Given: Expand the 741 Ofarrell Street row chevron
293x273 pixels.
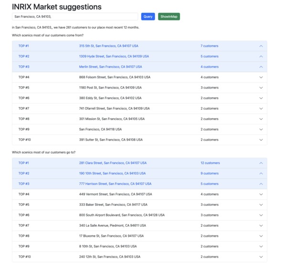Looking at the screenshot, I should 261,109.
